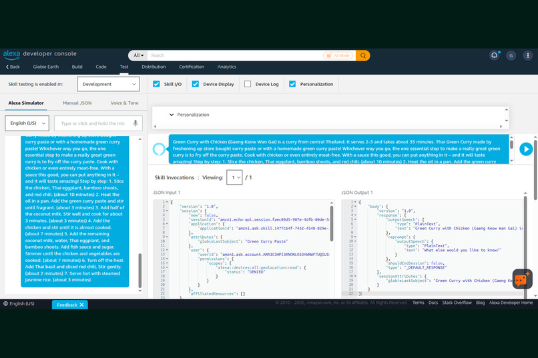The image size is (538, 358).
Task: Open the All search filter dropdown
Action: pyautogui.click(x=139, y=55)
